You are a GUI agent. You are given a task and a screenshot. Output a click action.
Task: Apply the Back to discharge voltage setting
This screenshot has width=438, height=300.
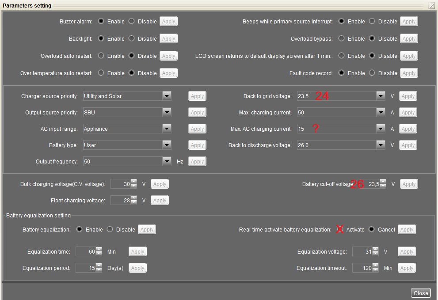[408, 145]
